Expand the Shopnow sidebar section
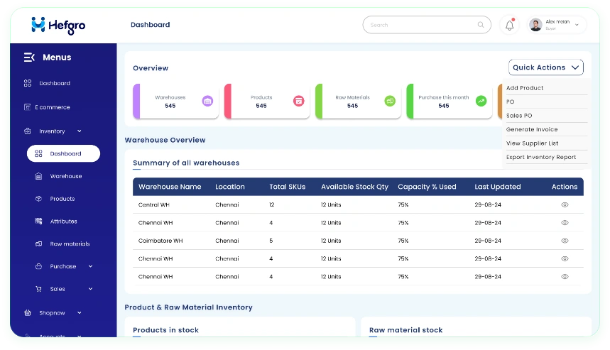 click(x=79, y=312)
